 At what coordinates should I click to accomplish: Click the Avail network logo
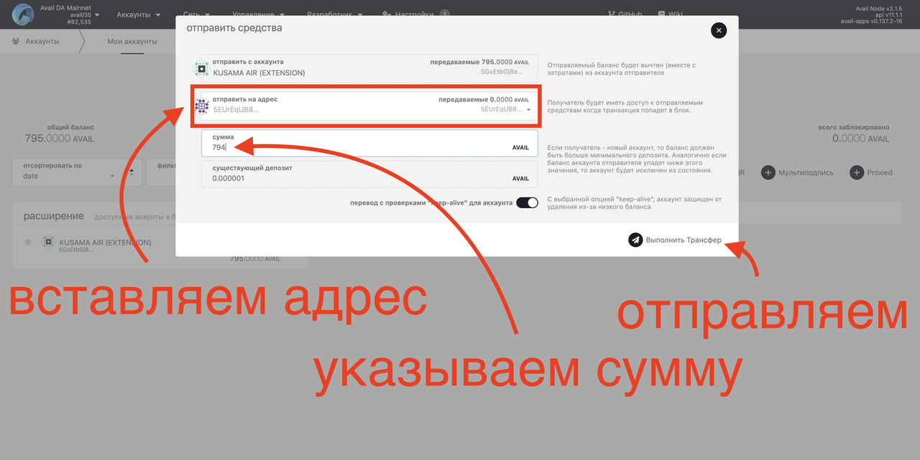[23, 14]
